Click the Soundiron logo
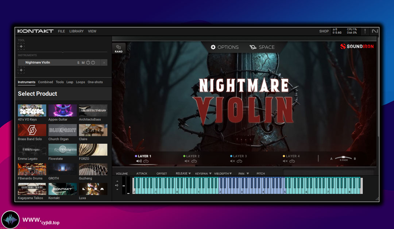 click(x=357, y=46)
